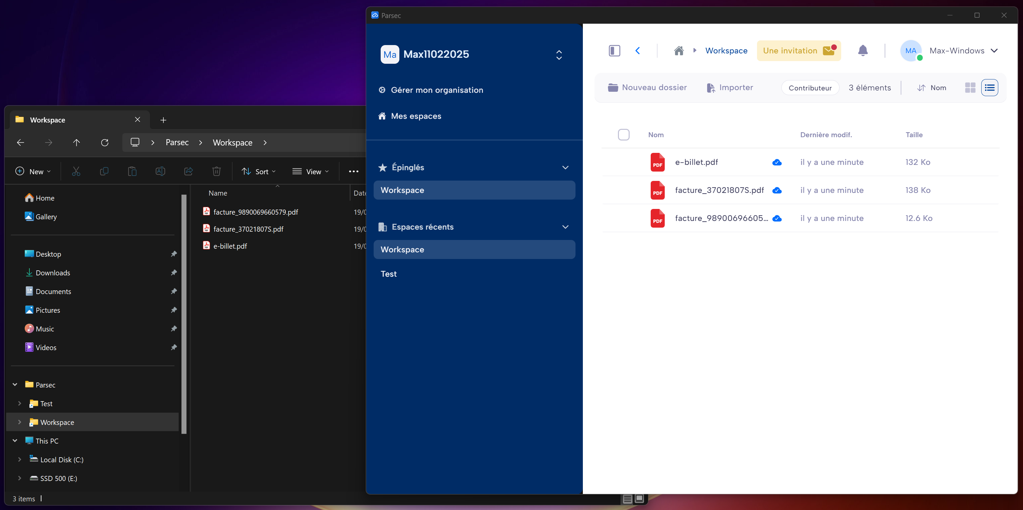Expand the Local Disk (C:) tree node

19,459
